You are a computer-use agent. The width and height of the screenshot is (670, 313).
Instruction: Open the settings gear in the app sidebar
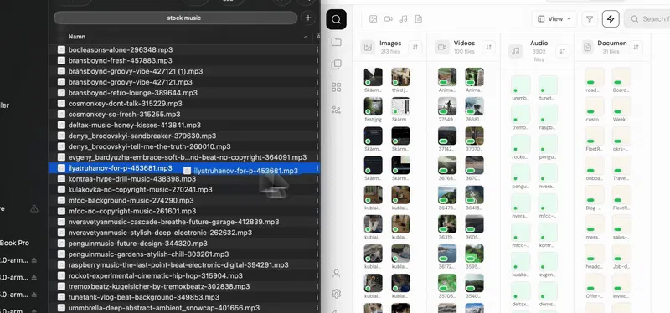coord(337,294)
